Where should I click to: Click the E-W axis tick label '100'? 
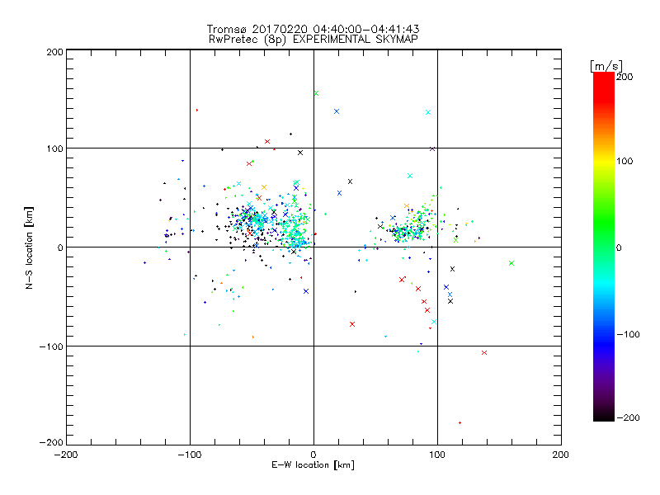coord(437,455)
